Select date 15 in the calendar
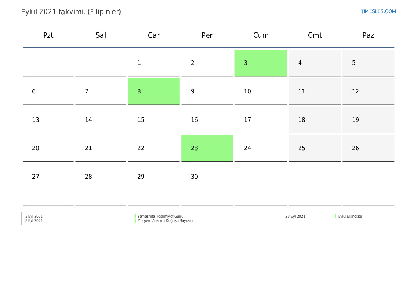The image size is (417, 295). pos(154,120)
